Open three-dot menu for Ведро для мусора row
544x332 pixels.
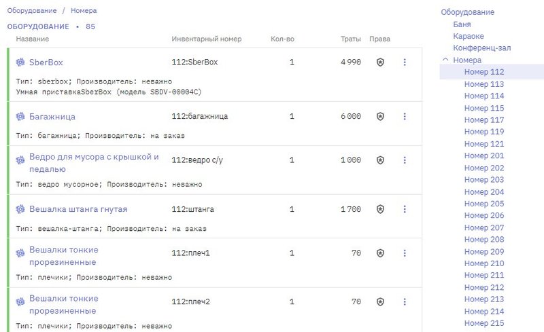click(x=405, y=161)
